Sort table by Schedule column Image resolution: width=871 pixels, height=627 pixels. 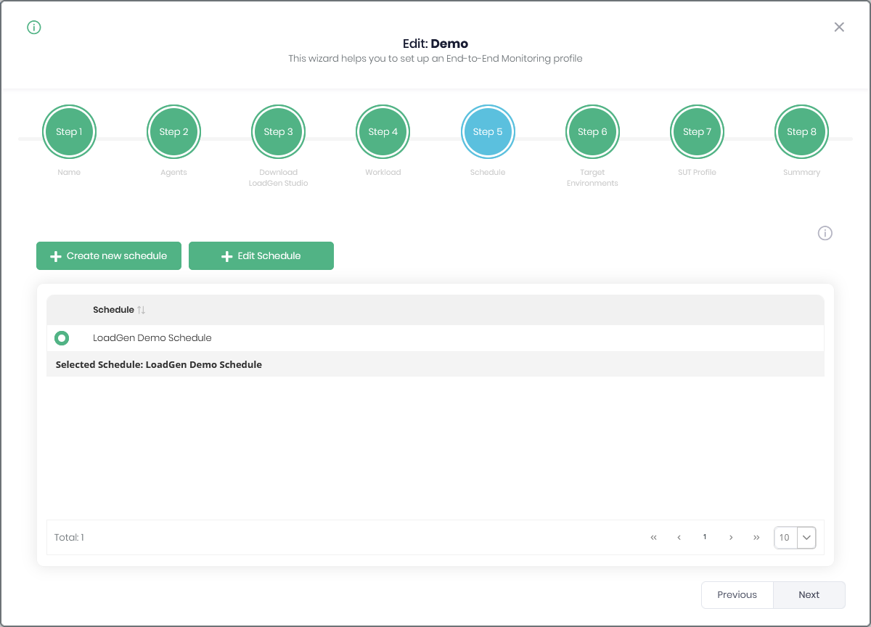pyautogui.click(x=142, y=310)
